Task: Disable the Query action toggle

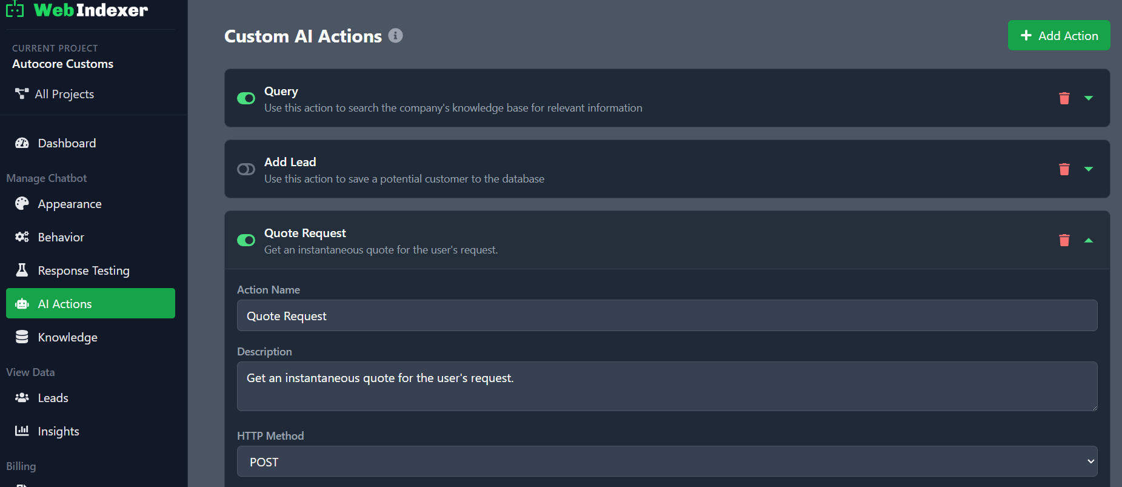Action: pos(245,98)
